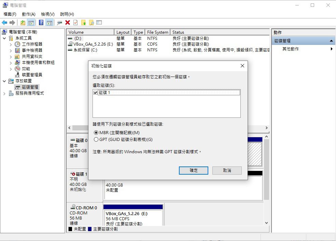This screenshot has height=241, width=336.
Task: Click the volume list scroll right arrow
Action: [267, 128]
